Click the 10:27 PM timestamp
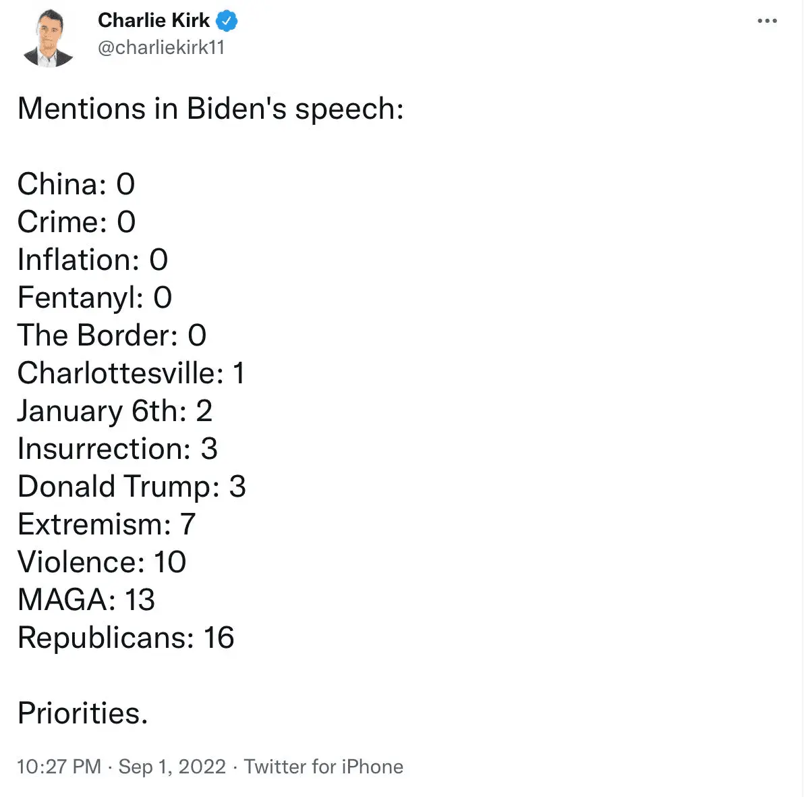Viewport: 804px width, 797px height. [59, 767]
